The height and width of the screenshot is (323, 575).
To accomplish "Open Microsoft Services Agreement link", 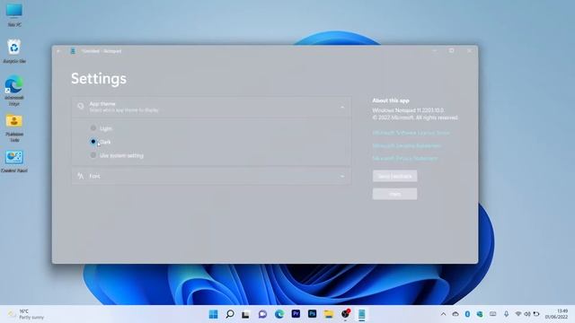I will 407,145.
